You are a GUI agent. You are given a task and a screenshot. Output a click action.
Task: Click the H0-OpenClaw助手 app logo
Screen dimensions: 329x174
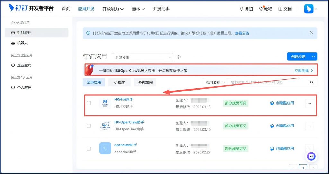(x=105, y=126)
